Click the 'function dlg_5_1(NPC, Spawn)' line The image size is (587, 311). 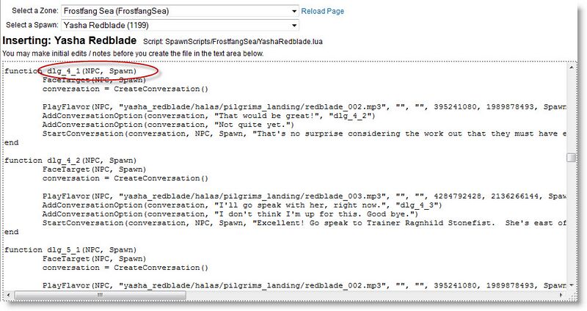pos(70,250)
